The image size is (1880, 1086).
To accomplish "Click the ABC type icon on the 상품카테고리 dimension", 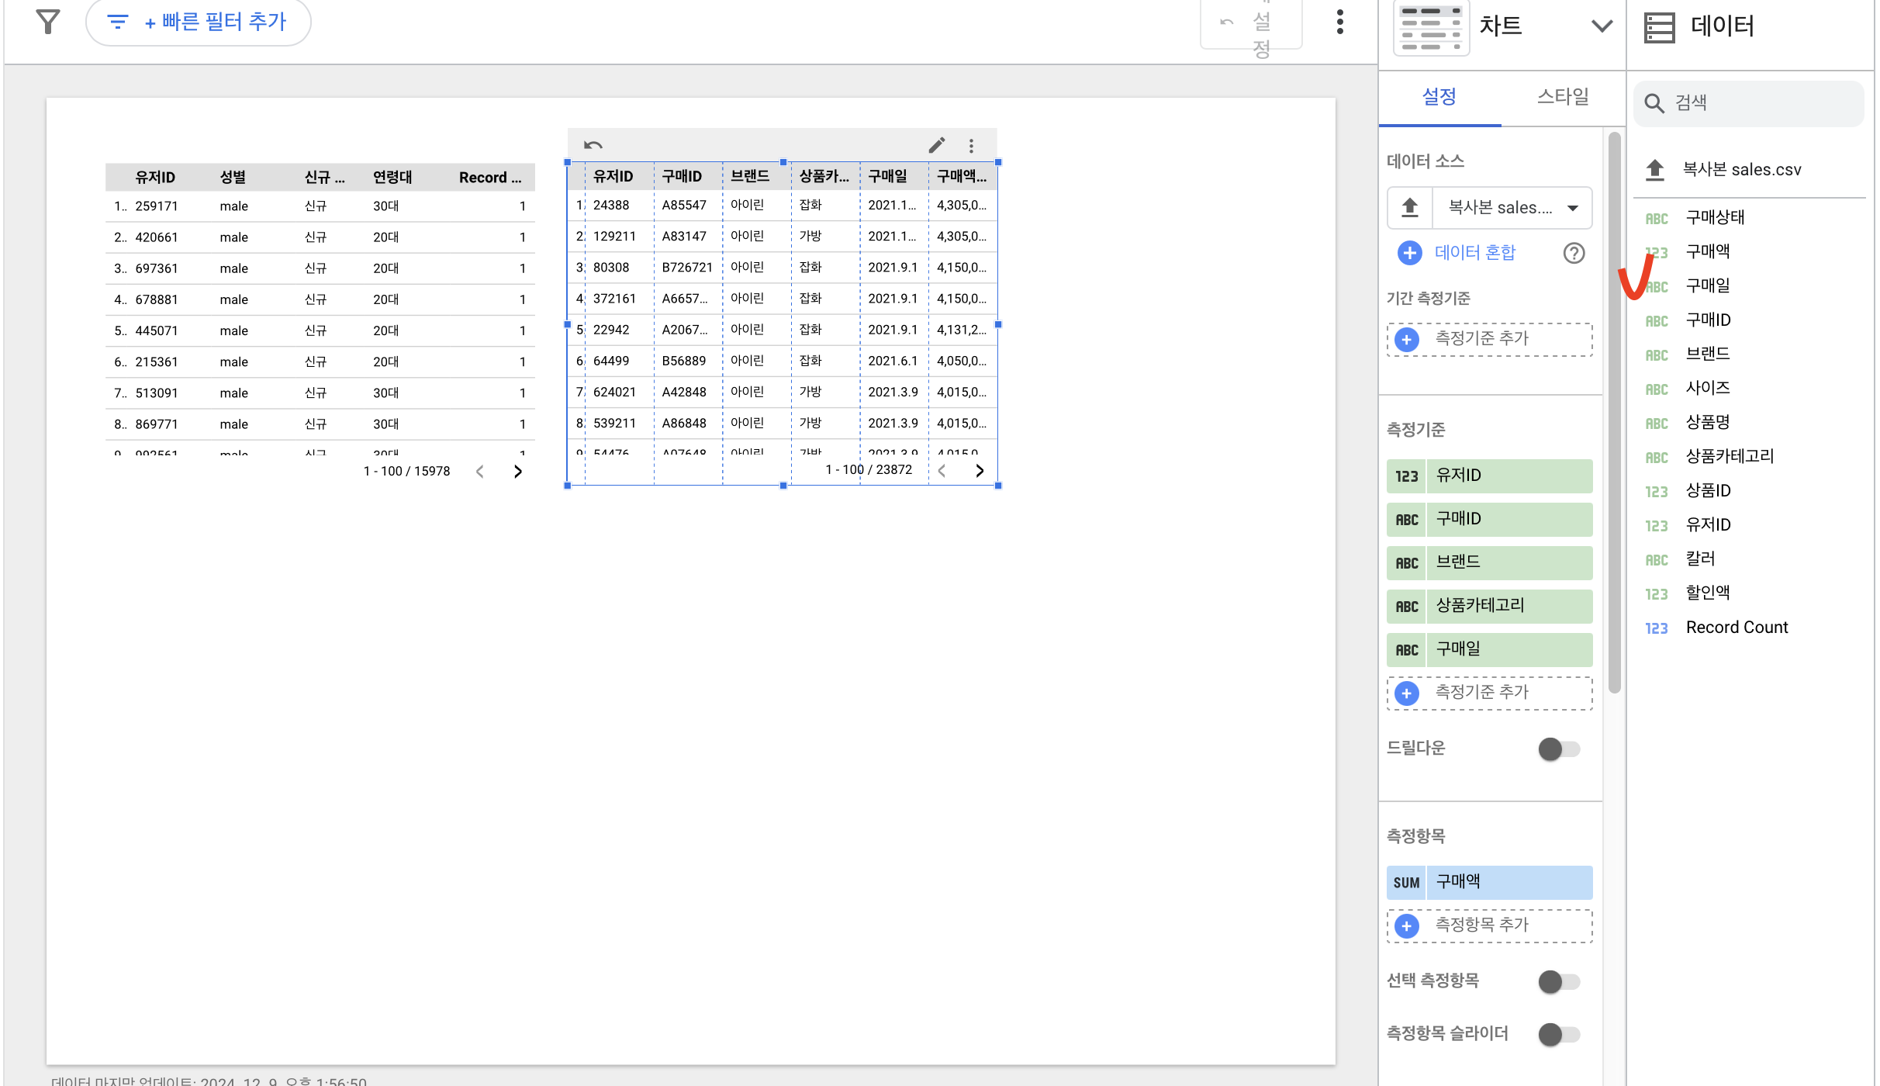I will pos(1406,606).
